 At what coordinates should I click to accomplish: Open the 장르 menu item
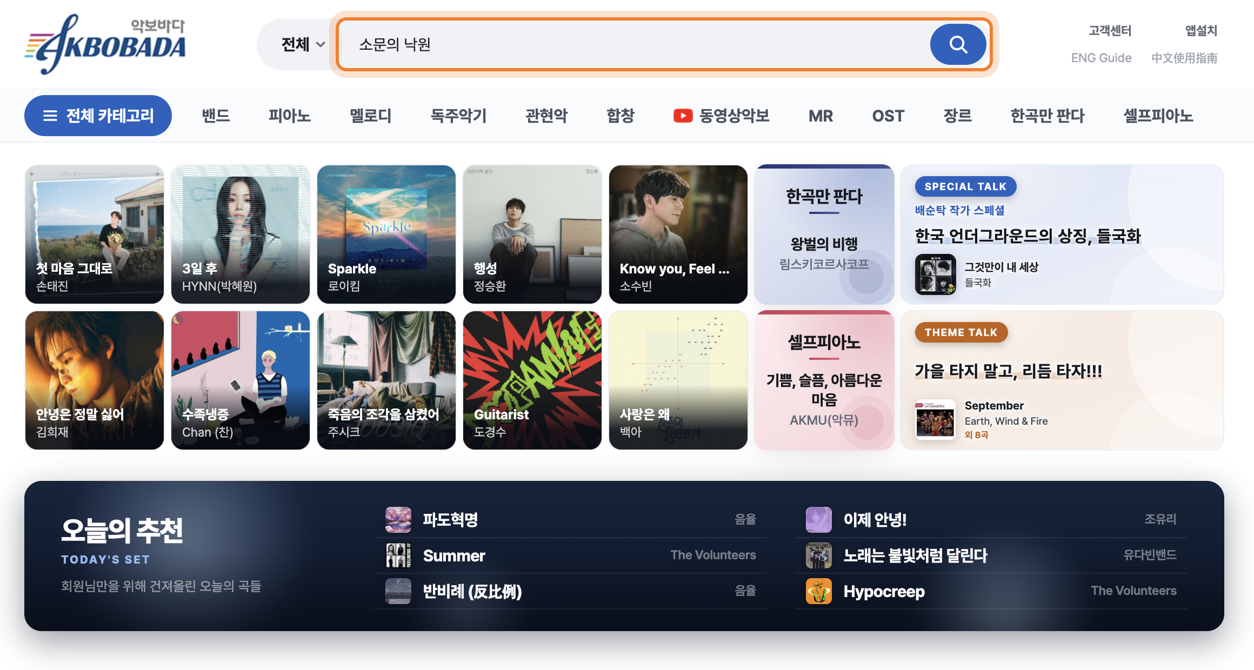coord(957,116)
